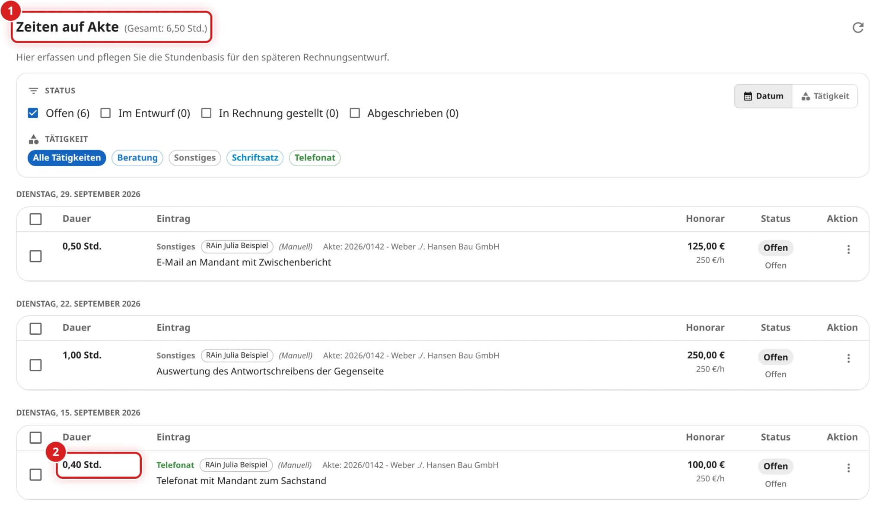Click the Offen status badge for Auswertung entry
885x515 pixels.
[x=775, y=357]
